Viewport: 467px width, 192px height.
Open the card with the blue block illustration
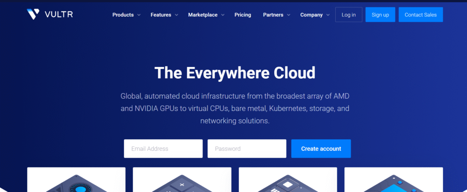394,180
